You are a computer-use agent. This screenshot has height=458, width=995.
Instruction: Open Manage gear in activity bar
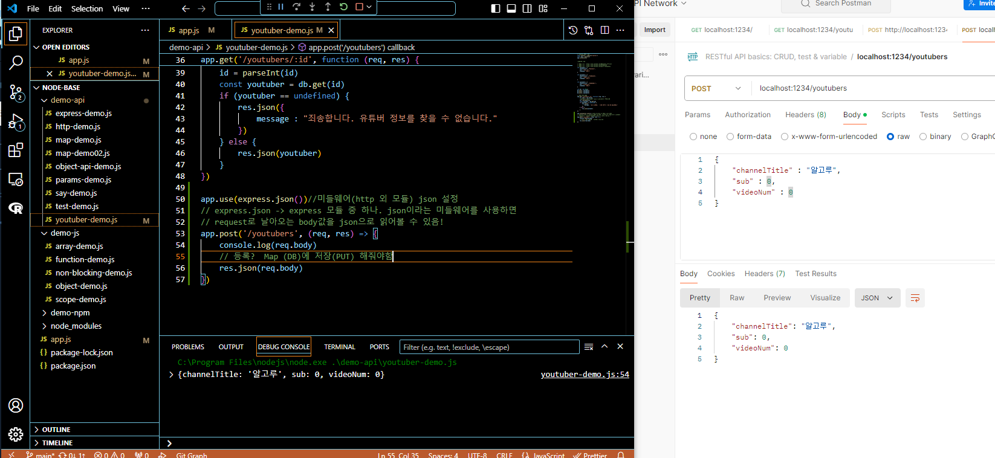pyautogui.click(x=16, y=434)
